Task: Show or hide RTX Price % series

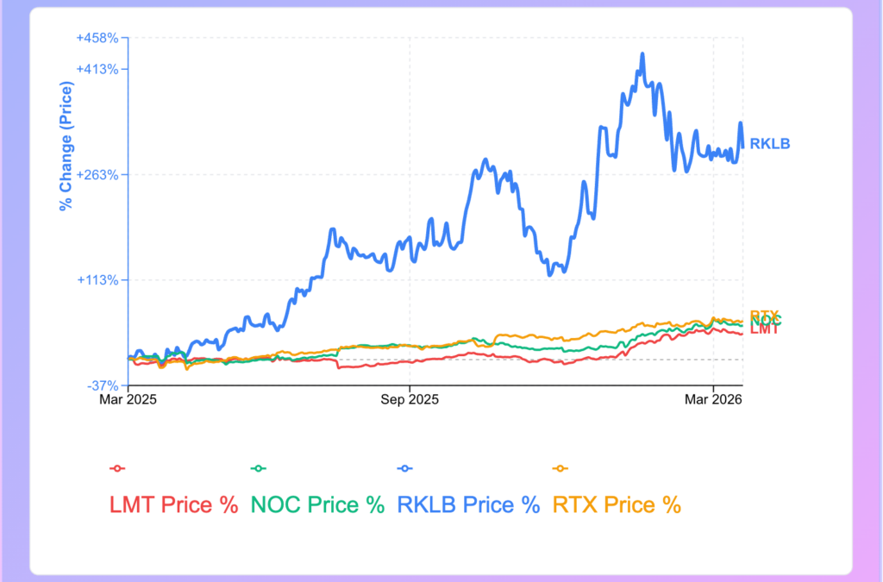Action: coord(617,505)
